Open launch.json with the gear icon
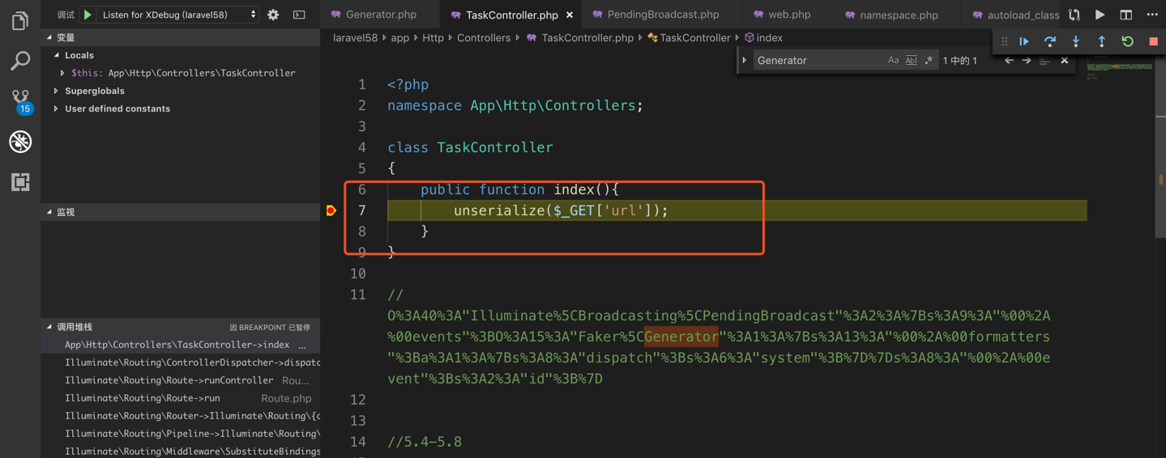Image resolution: width=1166 pixels, height=458 pixels. tap(273, 15)
